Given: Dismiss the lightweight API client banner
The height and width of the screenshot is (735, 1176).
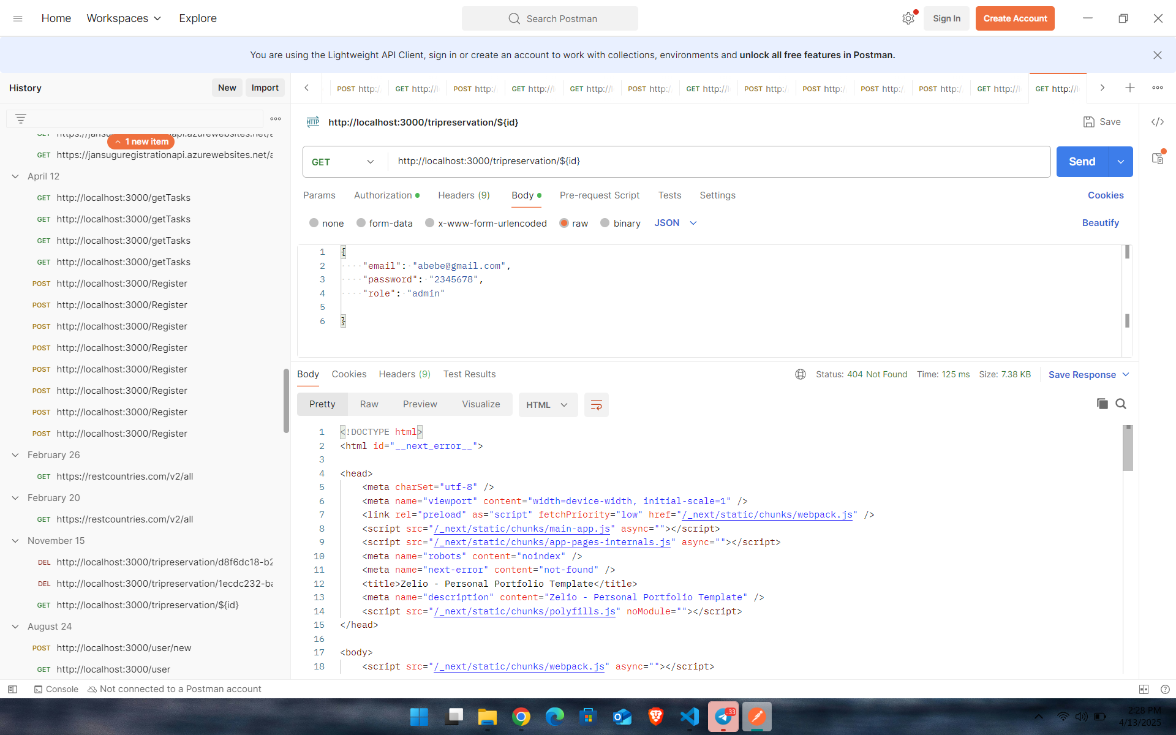Looking at the screenshot, I should tap(1157, 55).
